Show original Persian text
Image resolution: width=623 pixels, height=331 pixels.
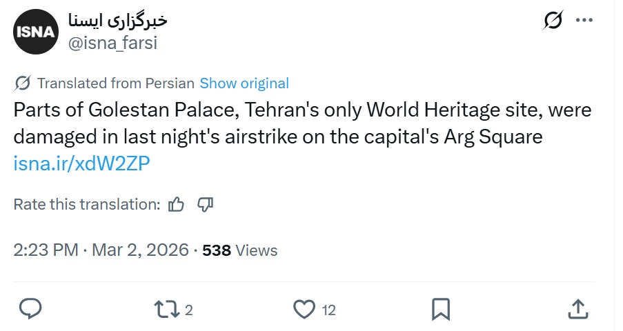[244, 83]
